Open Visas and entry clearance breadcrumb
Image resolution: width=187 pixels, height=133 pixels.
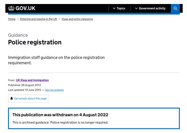pyautogui.click(x=77, y=19)
